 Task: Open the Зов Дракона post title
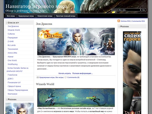[44, 24]
